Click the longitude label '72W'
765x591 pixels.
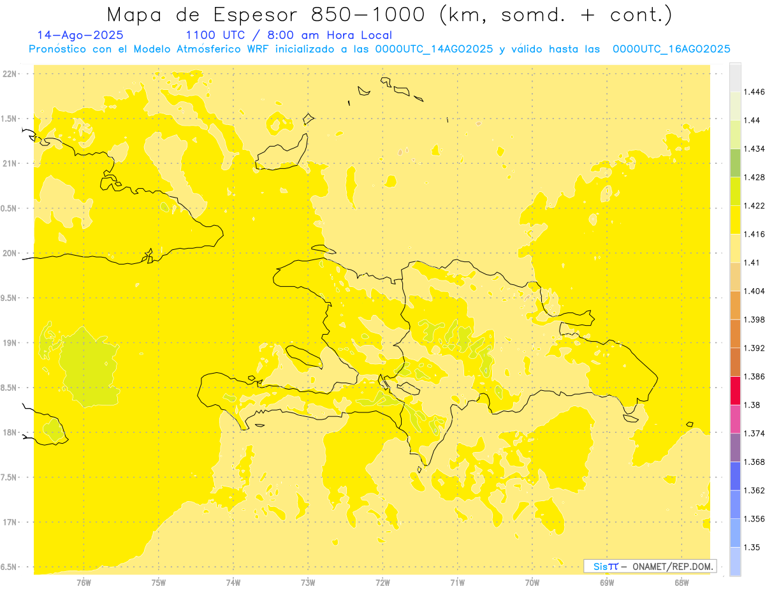click(382, 582)
